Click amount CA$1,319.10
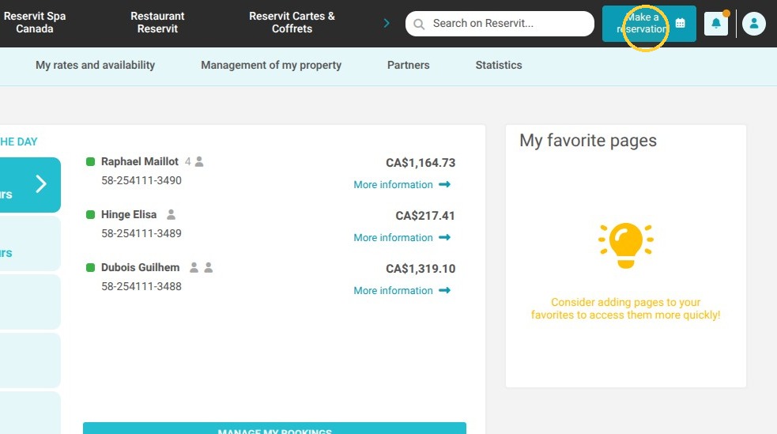The width and height of the screenshot is (777, 434). point(421,269)
